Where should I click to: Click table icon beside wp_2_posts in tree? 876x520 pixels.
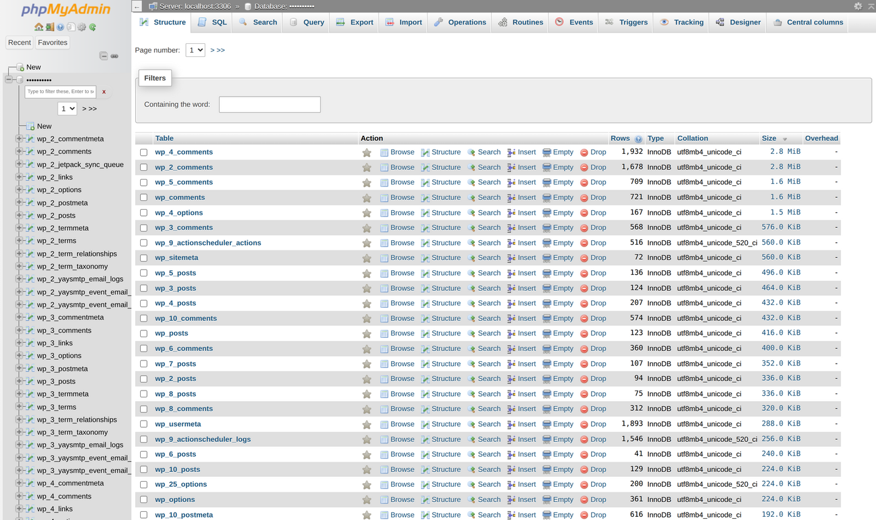coord(30,215)
